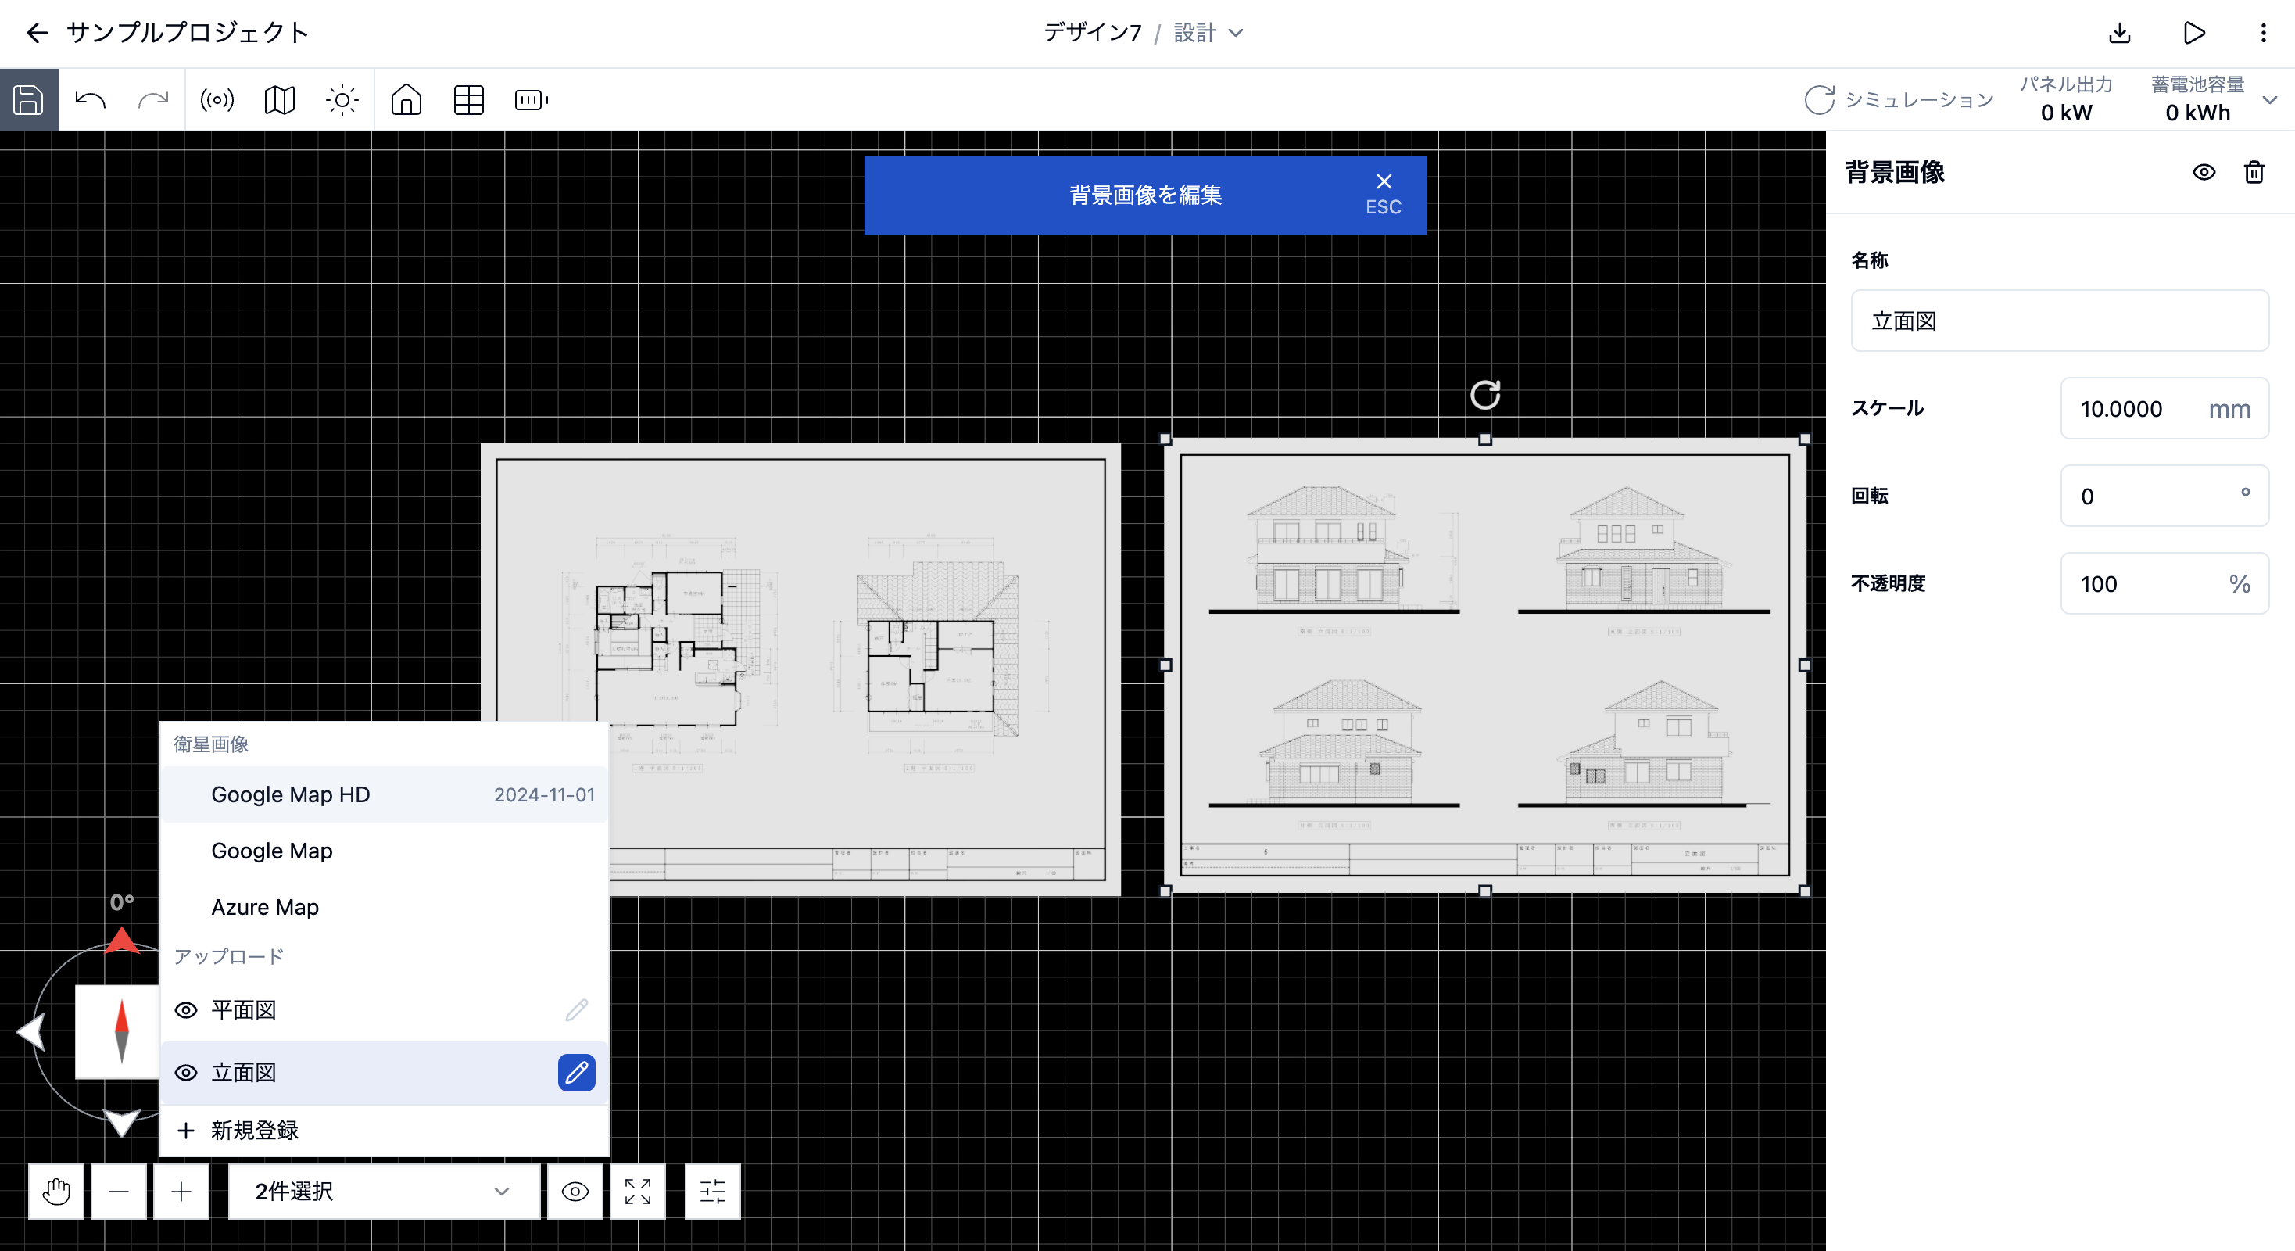Run the シミュレーション button

click(1899, 100)
